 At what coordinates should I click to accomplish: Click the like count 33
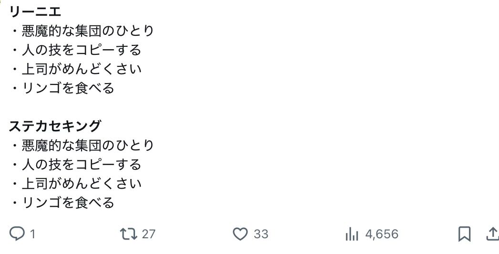261,234
